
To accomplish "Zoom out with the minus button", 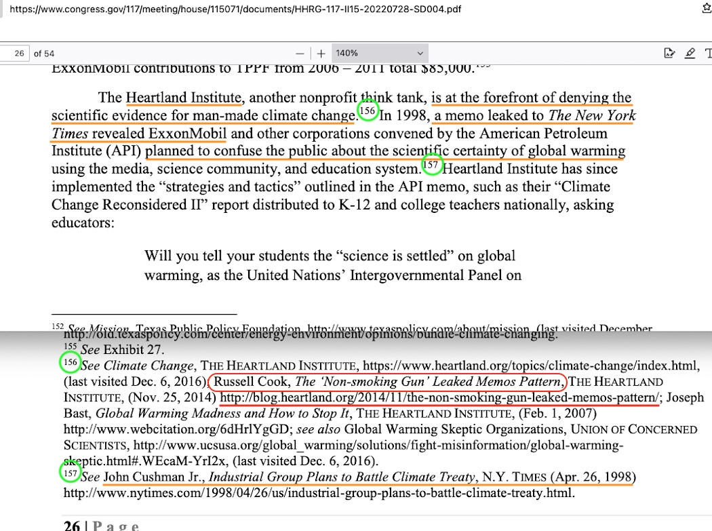I will click(300, 53).
